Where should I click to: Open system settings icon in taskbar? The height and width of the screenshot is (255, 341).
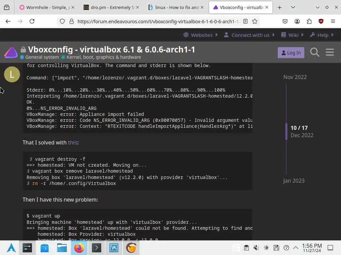click(x=27, y=248)
